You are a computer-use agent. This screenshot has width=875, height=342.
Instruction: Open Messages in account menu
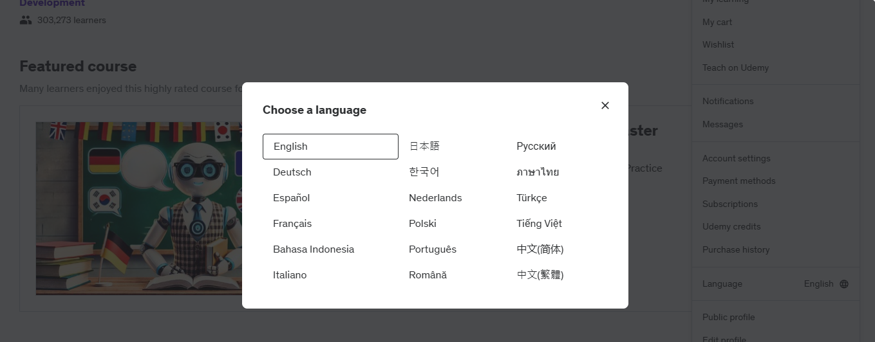coord(722,124)
